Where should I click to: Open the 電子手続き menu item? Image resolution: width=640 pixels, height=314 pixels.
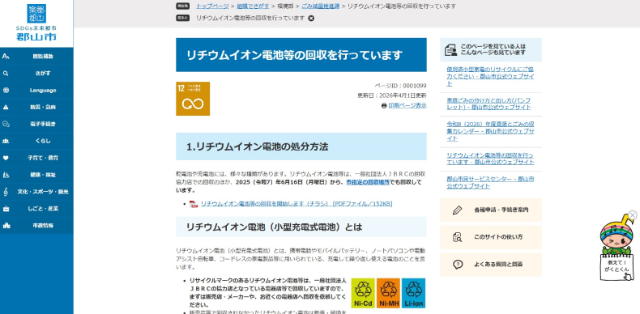(x=36, y=124)
